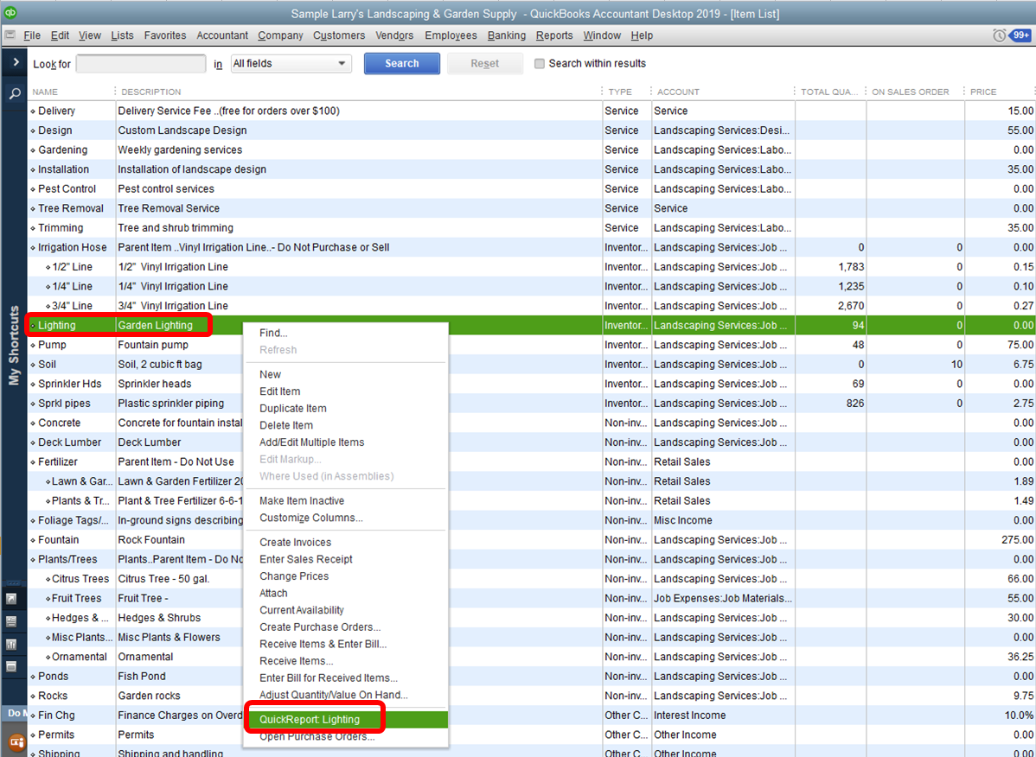Open the reminders alarm clock icon
The image size is (1036, 757).
point(999,35)
